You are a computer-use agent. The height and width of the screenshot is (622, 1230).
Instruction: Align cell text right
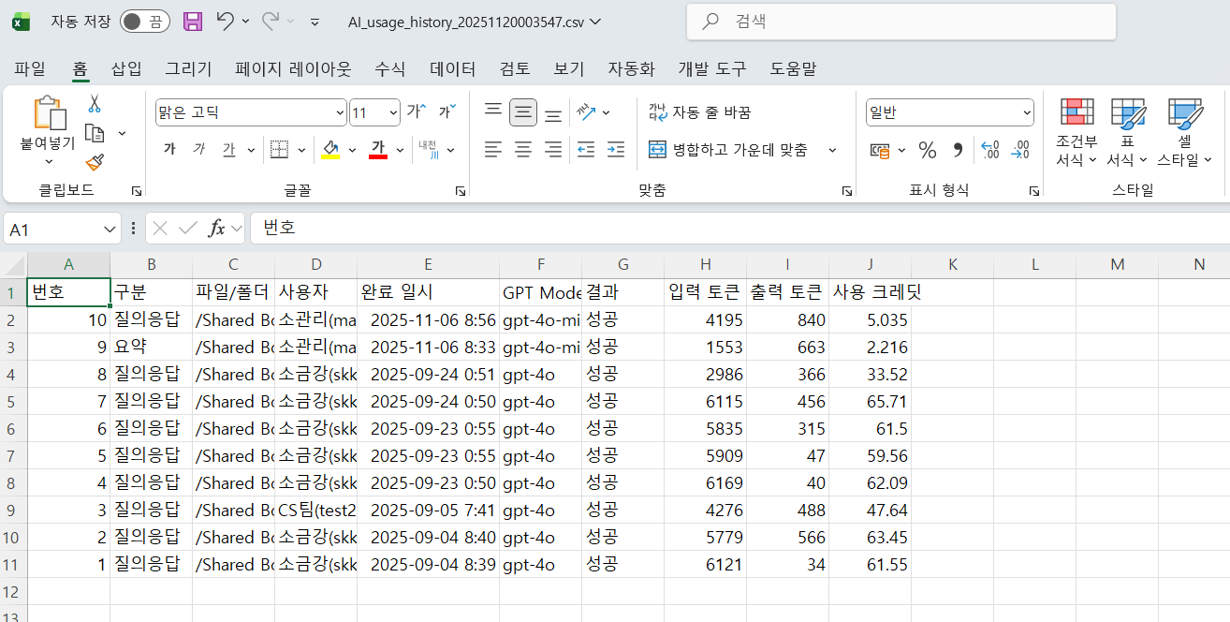(553, 149)
